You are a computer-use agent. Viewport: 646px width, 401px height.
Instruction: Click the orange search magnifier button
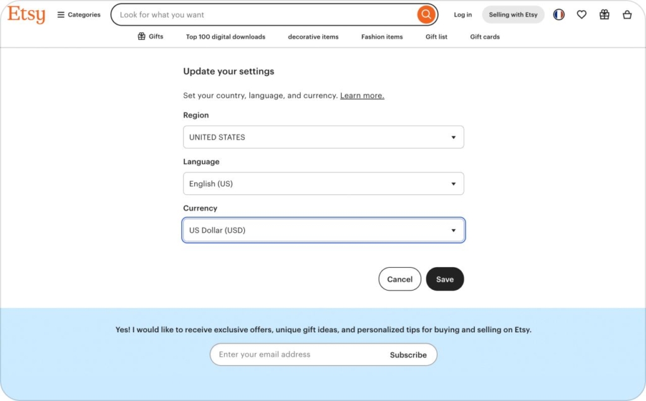click(426, 14)
